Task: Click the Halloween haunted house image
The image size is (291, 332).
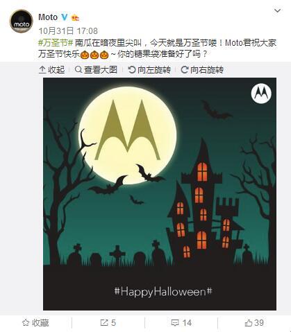Action: coord(160,194)
